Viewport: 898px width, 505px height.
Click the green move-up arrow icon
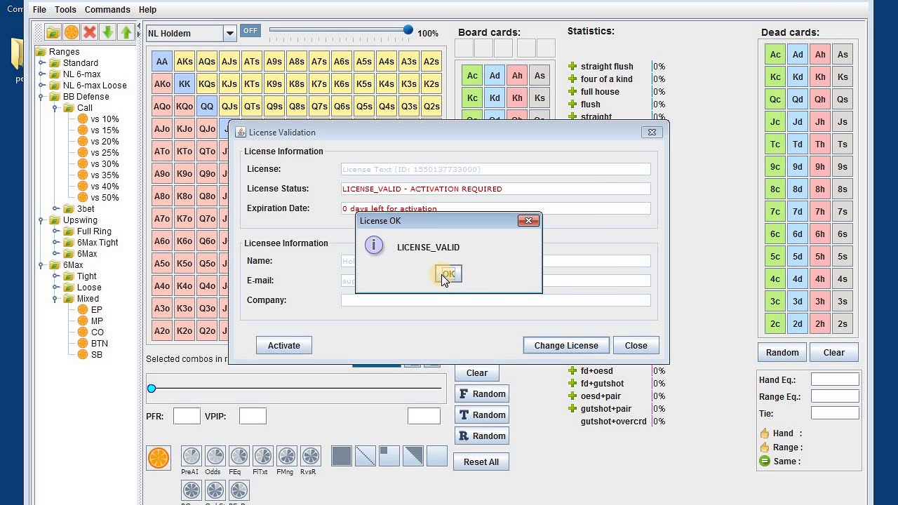pos(126,32)
